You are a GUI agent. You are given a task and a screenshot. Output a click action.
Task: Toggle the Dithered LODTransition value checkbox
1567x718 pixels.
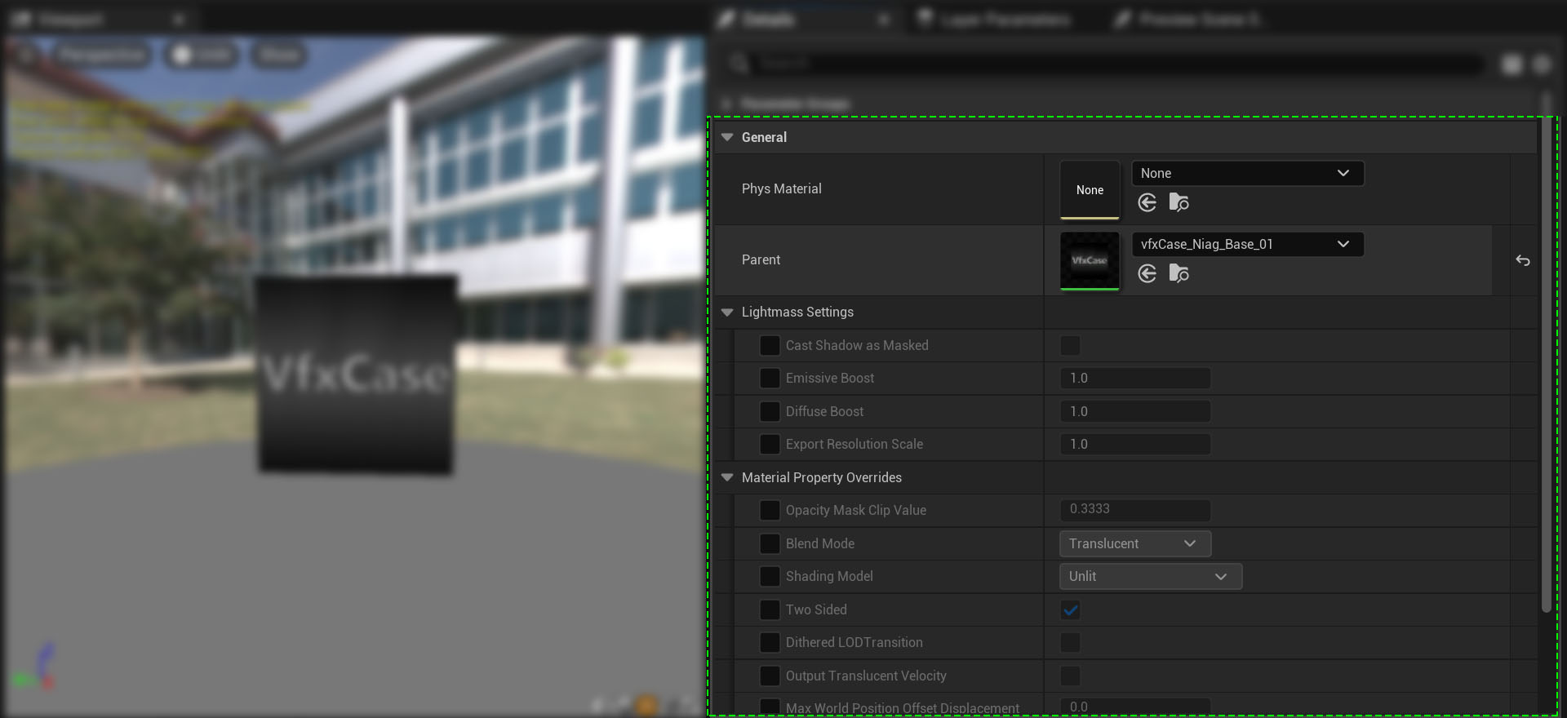[x=1070, y=642]
